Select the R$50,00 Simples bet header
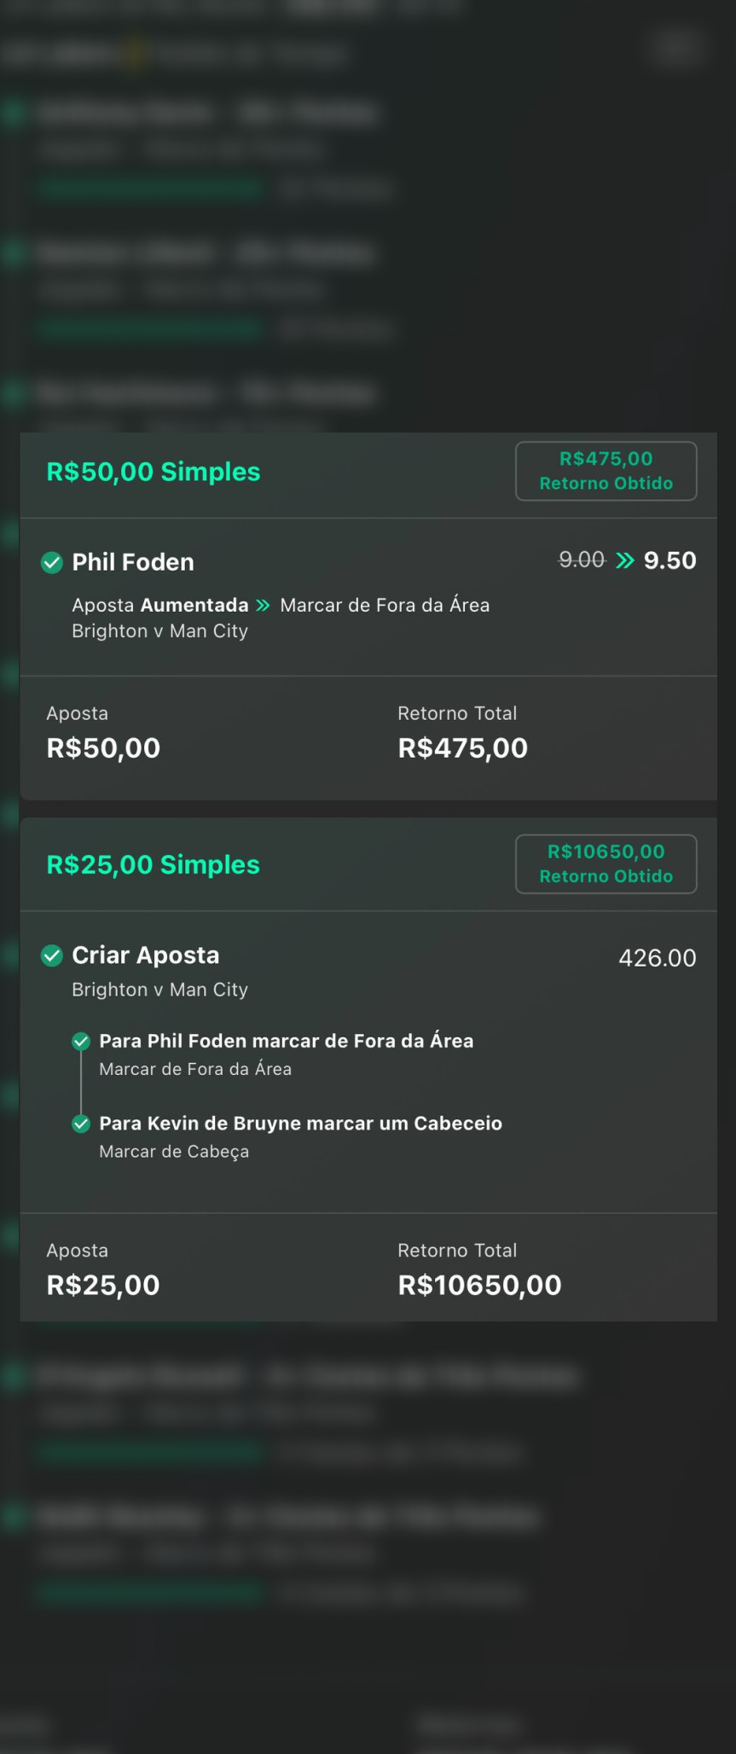This screenshot has width=736, height=1754. tap(154, 472)
